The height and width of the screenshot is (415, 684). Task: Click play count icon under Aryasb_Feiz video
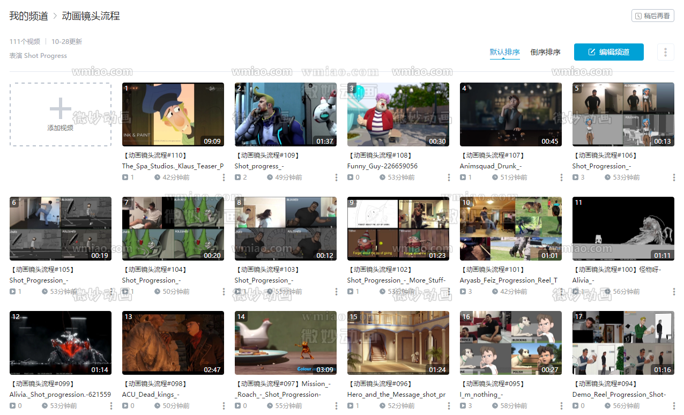tap(463, 292)
